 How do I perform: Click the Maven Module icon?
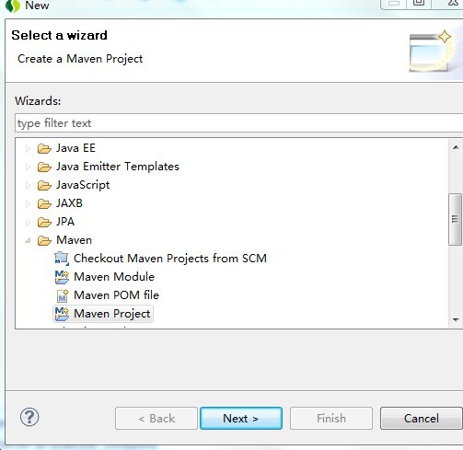coord(62,277)
